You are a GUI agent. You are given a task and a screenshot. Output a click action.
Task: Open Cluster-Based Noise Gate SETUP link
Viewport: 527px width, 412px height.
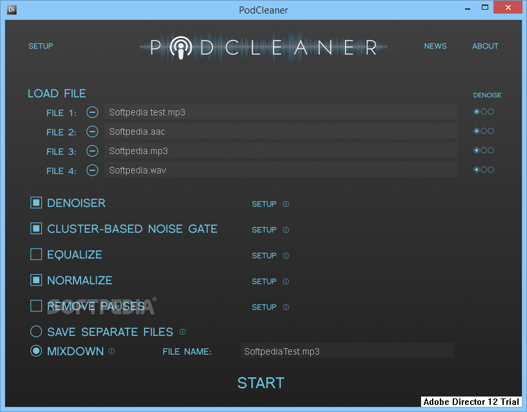tap(264, 230)
